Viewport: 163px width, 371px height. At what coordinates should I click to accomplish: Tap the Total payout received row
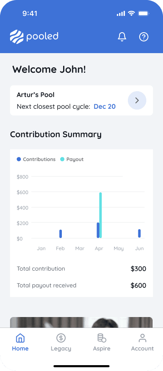[81, 285]
